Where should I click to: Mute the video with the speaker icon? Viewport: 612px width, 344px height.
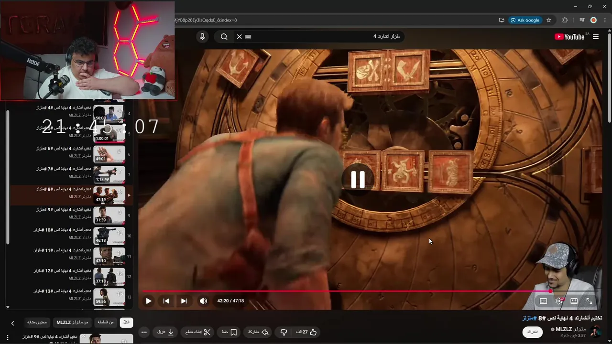tap(203, 301)
